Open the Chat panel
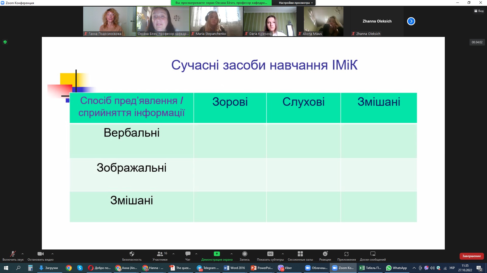This screenshot has width=487, height=273. pos(188,254)
